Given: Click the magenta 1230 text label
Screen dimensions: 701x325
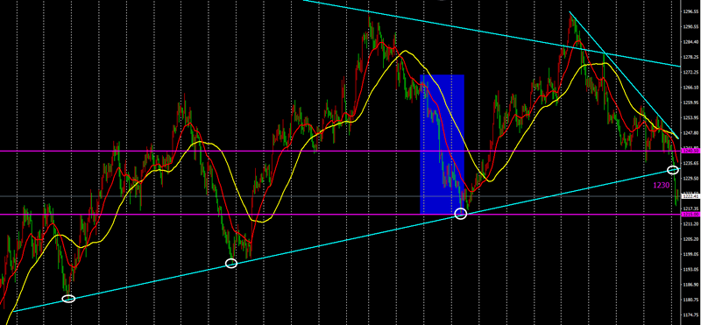Looking at the screenshot, I should [x=661, y=185].
